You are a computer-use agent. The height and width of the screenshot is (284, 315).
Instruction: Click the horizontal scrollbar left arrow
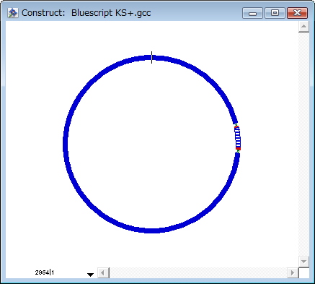coord(103,272)
